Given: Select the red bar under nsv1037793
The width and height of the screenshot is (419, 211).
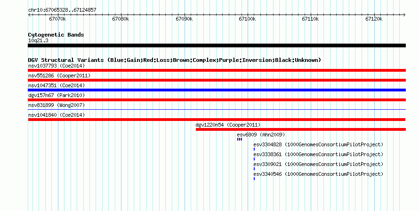Looking at the screenshot, I should [x=217, y=70].
